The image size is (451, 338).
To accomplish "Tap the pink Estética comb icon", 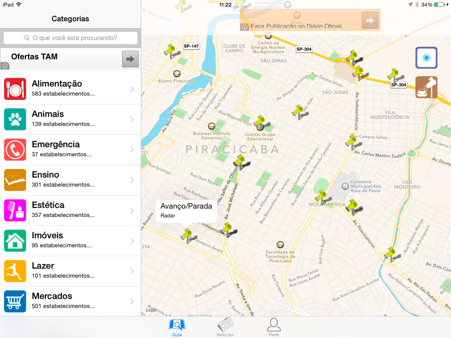I will (15, 210).
